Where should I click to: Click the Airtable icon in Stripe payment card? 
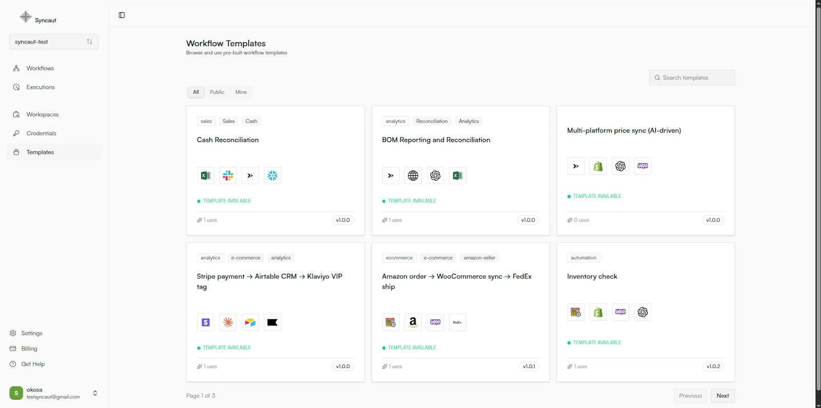pyautogui.click(x=250, y=322)
